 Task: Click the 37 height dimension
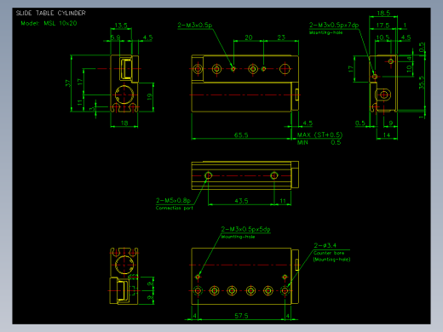click(x=67, y=83)
